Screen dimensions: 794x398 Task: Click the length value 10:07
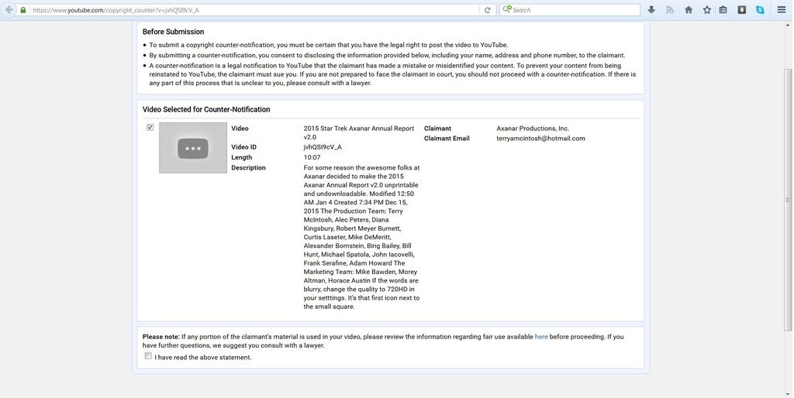pyautogui.click(x=312, y=157)
